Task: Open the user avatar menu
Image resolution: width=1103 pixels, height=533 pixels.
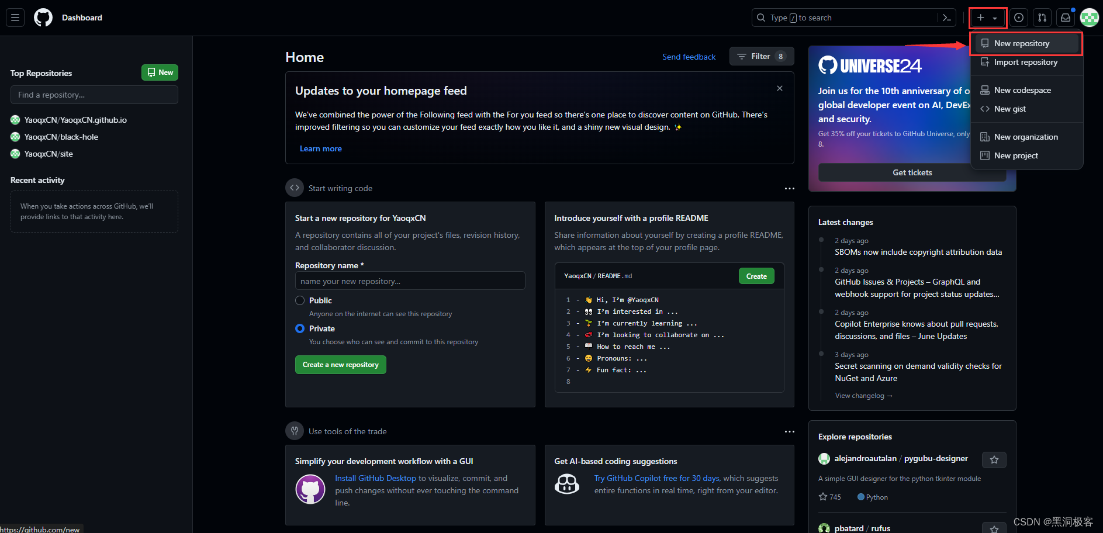Action: [x=1090, y=18]
